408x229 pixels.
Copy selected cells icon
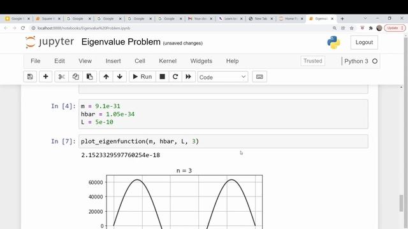[76, 76]
